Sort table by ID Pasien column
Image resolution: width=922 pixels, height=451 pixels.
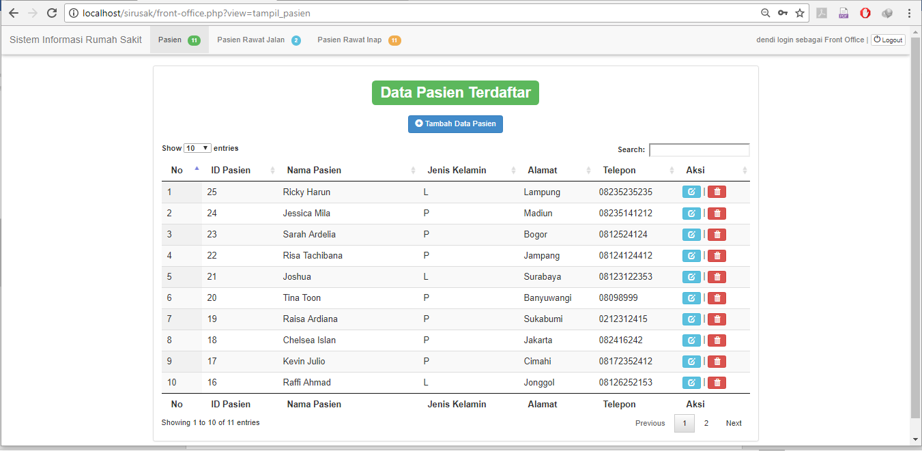click(x=231, y=170)
